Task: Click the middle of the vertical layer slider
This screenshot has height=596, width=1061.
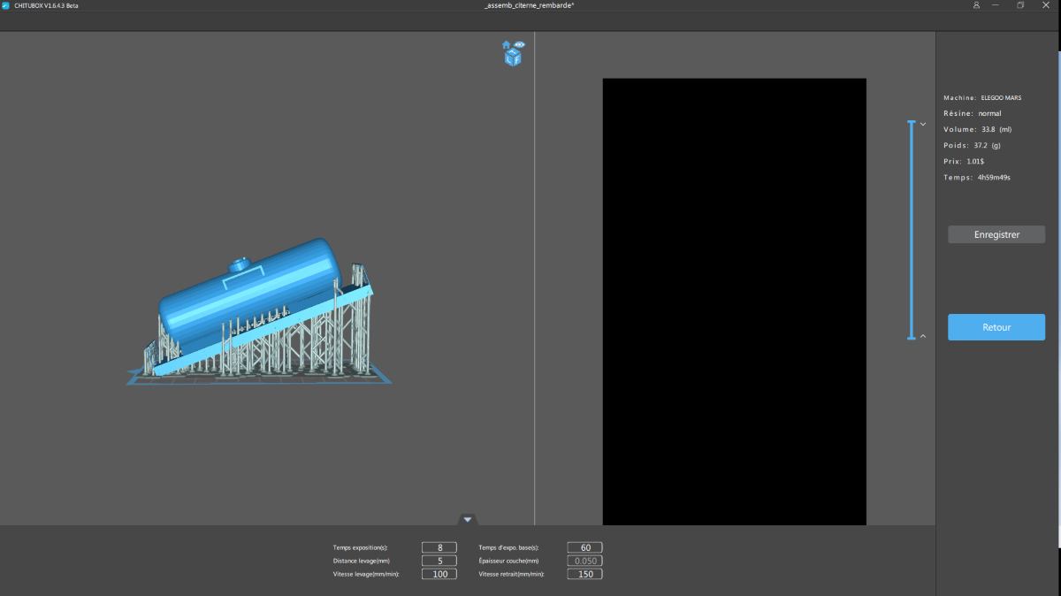Action: tap(912, 230)
